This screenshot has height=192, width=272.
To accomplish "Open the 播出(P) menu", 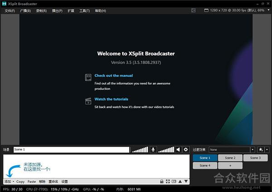I will pos(57,11).
